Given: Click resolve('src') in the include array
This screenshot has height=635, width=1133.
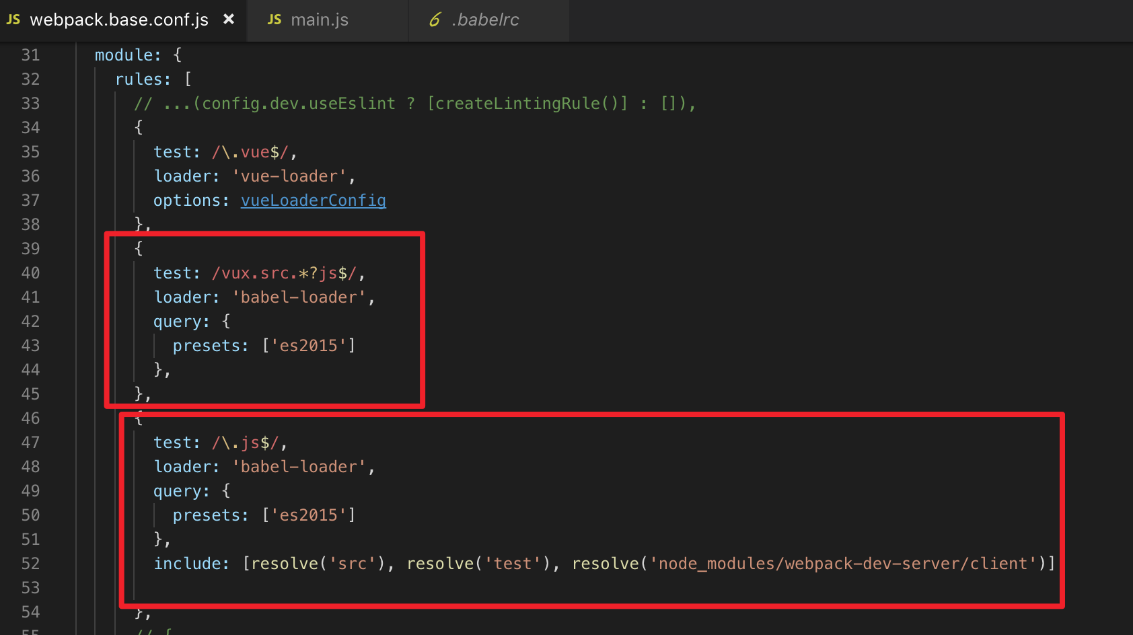Looking at the screenshot, I should [318, 564].
